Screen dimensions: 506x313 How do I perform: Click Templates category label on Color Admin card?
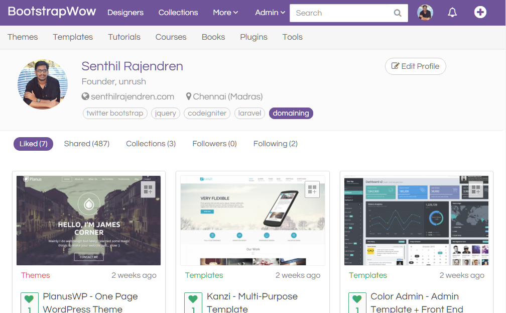click(368, 275)
